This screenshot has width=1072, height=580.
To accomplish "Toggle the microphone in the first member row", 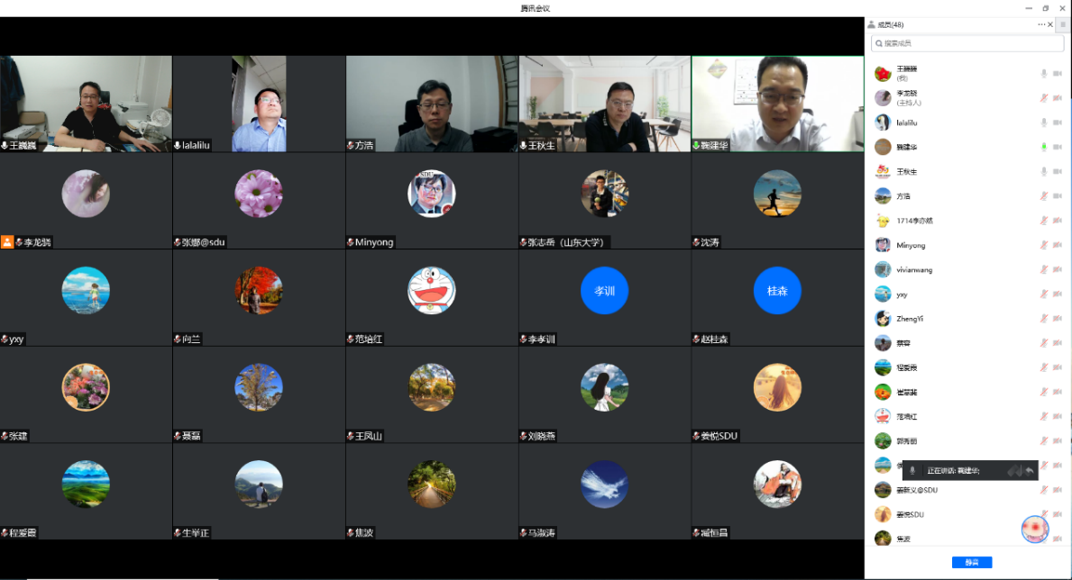I will tap(1044, 73).
